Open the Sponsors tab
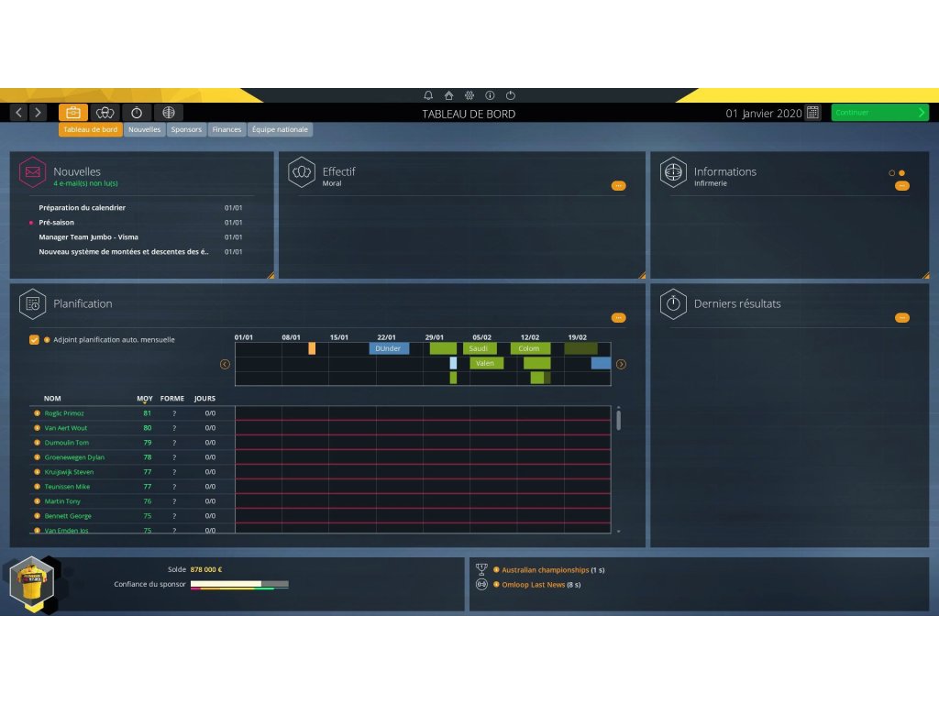The image size is (939, 704). coord(186,129)
